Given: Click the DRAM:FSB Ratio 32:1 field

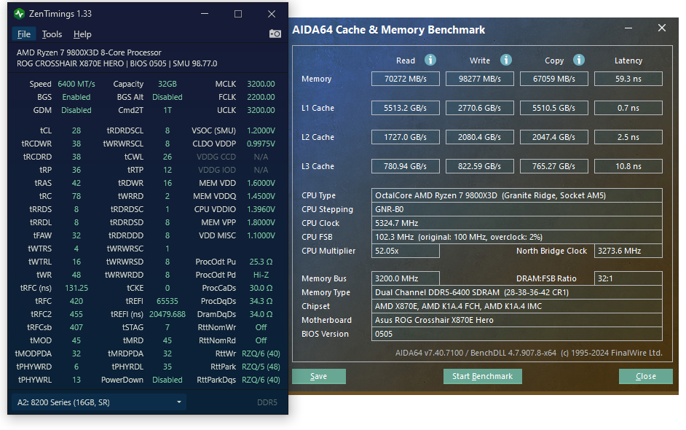Looking at the screenshot, I should (x=628, y=278).
